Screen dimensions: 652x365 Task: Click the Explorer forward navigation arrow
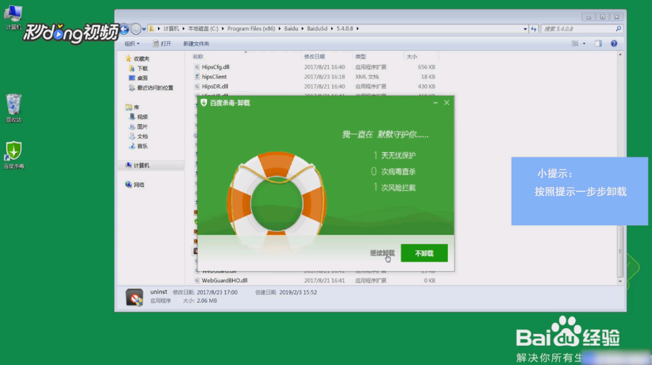pos(135,29)
